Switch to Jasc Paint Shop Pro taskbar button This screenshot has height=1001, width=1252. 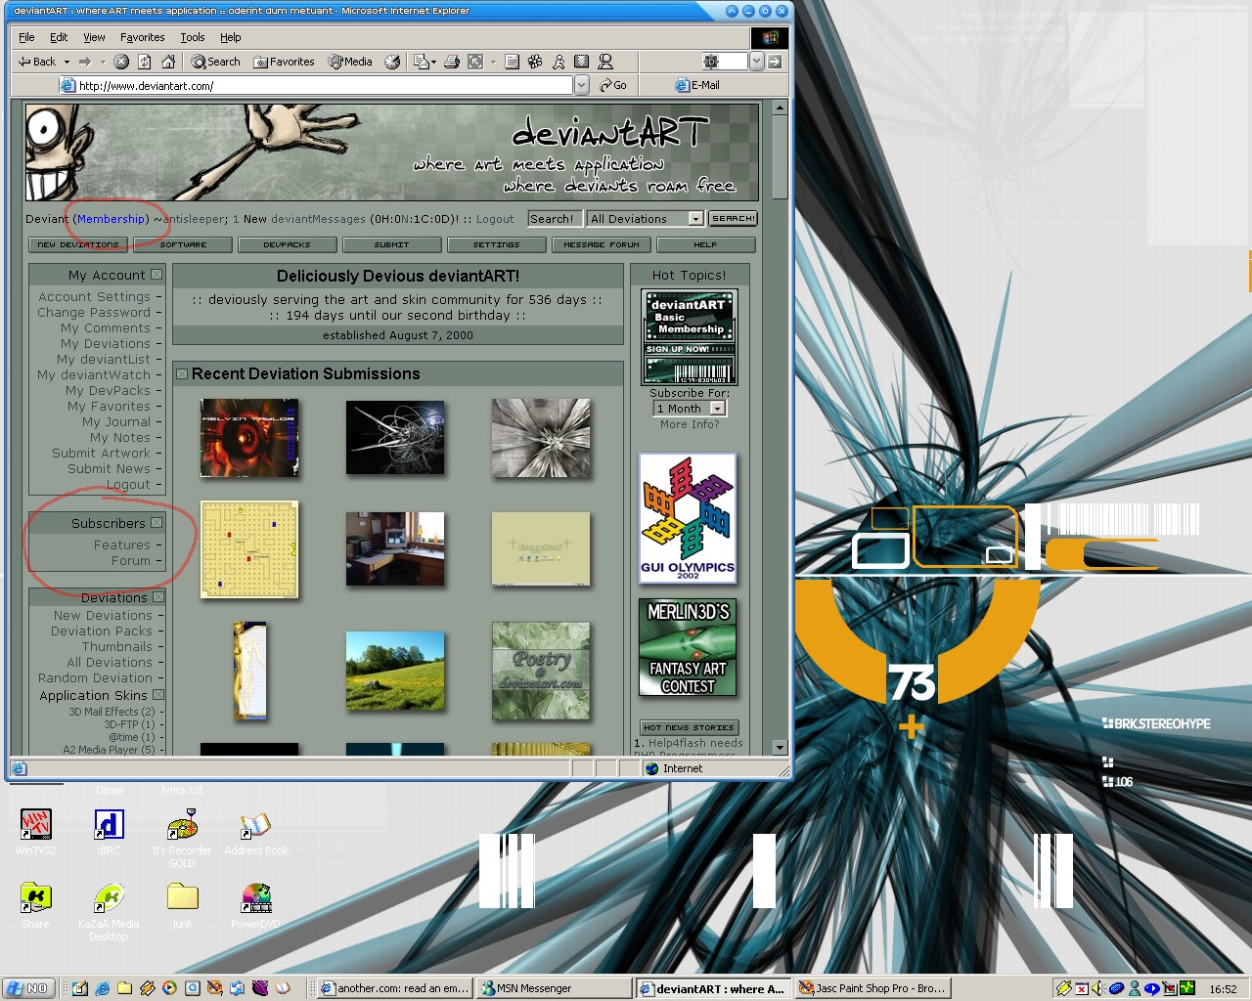coord(873,988)
